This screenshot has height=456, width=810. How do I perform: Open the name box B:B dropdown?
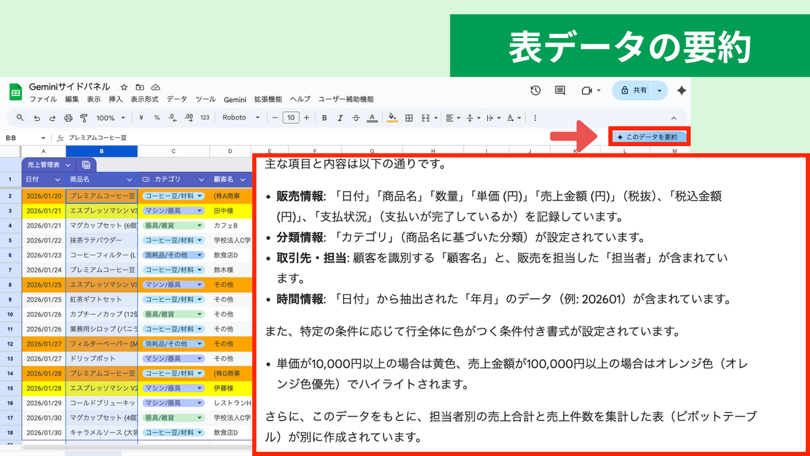[43, 138]
